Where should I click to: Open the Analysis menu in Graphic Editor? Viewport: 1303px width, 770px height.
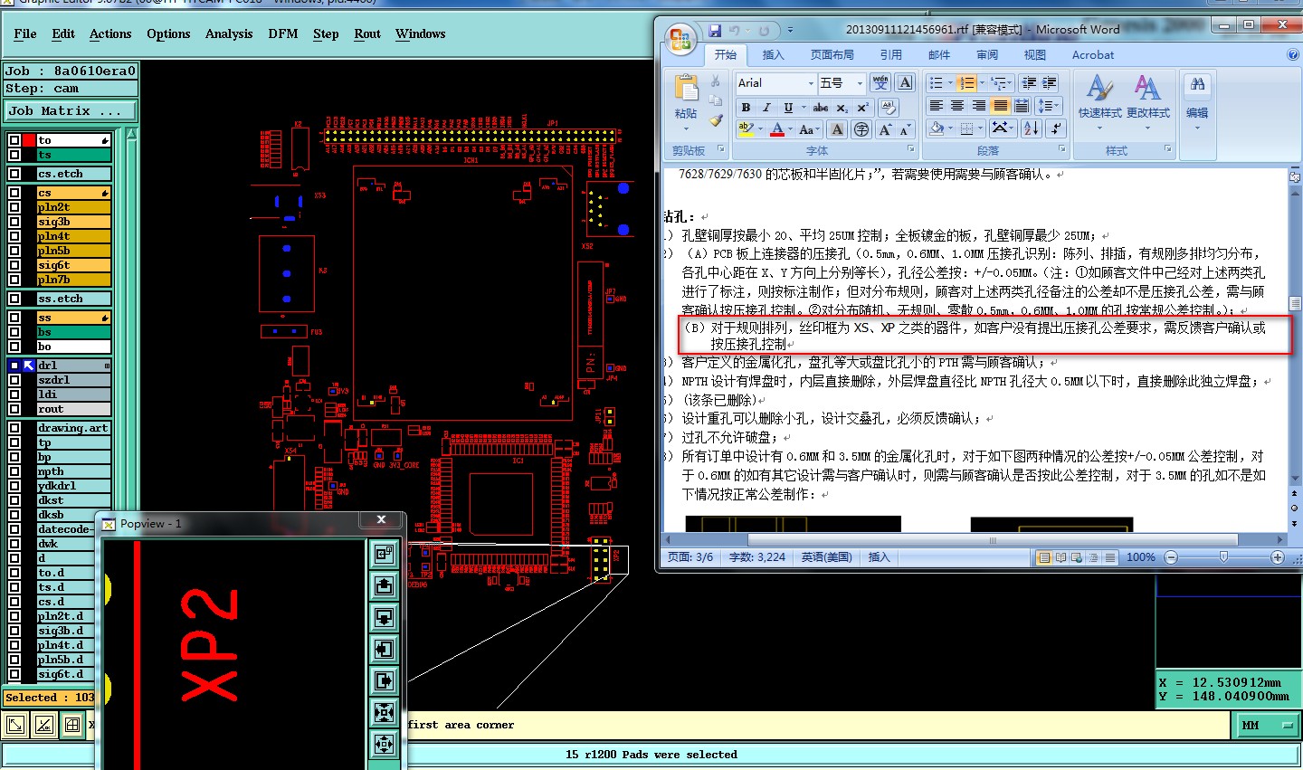point(229,34)
